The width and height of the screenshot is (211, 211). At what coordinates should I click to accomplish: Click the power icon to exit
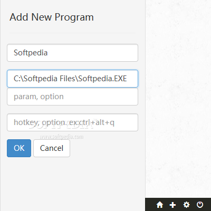tap(200, 205)
